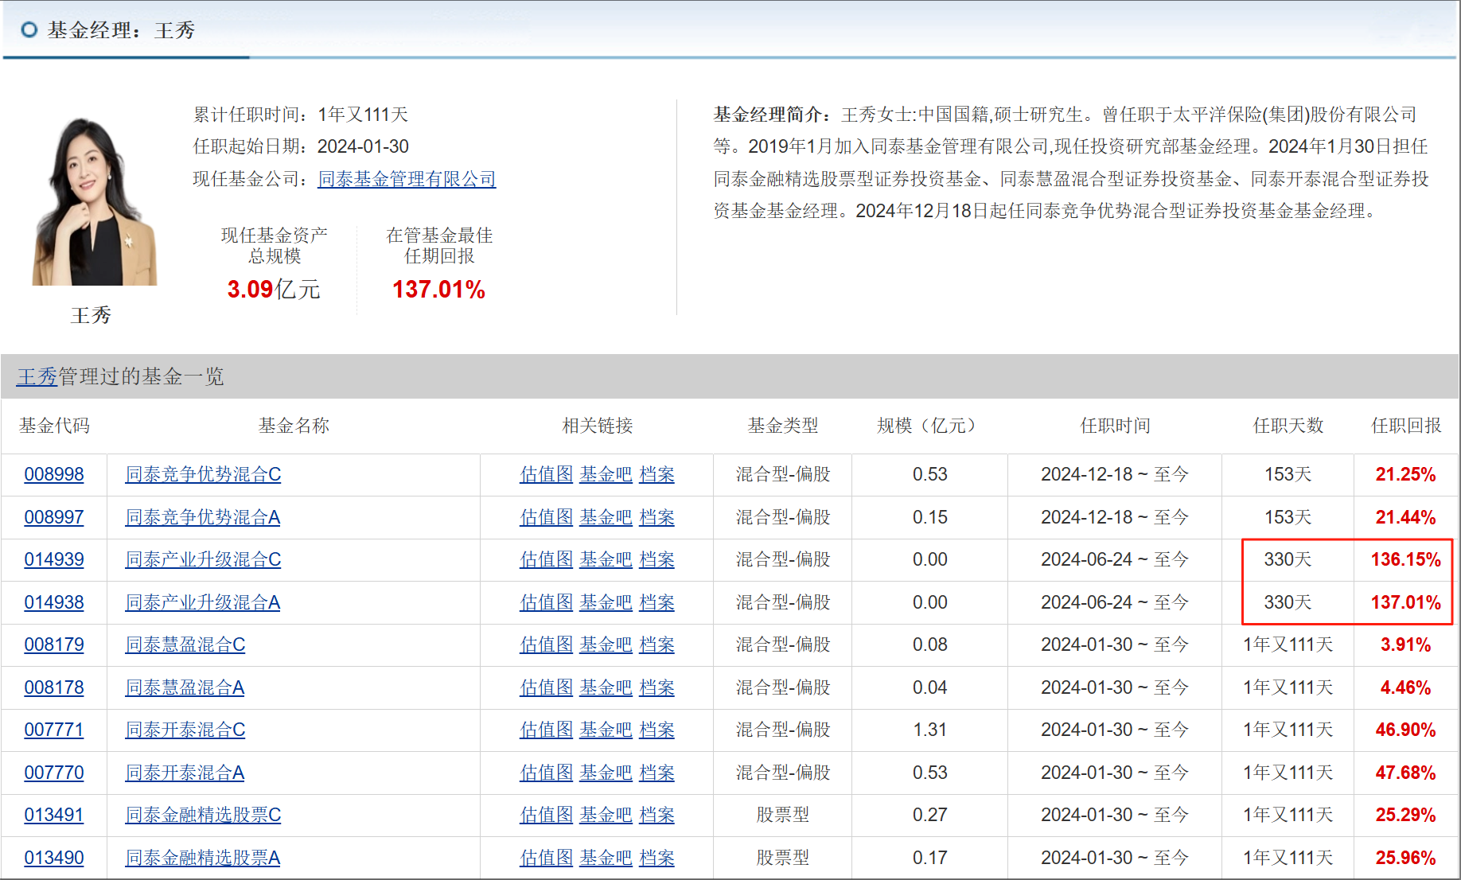Open fund code 013491
The height and width of the screenshot is (880, 1461).
[x=54, y=815]
